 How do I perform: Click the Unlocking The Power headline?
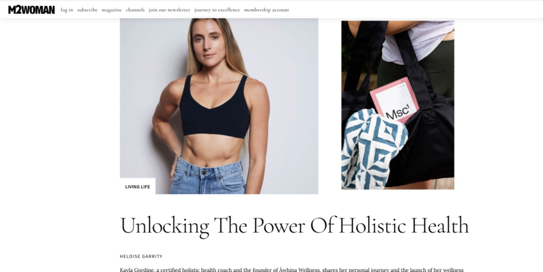click(x=294, y=226)
